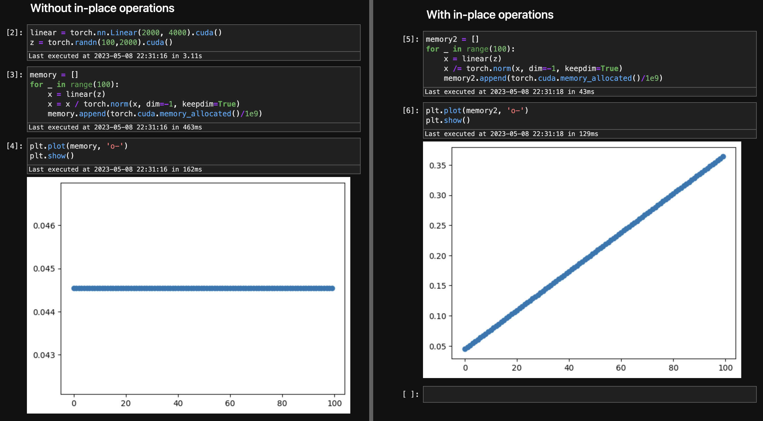Click the line 'memory2 = []'
763x421 pixels.
click(x=452, y=39)
